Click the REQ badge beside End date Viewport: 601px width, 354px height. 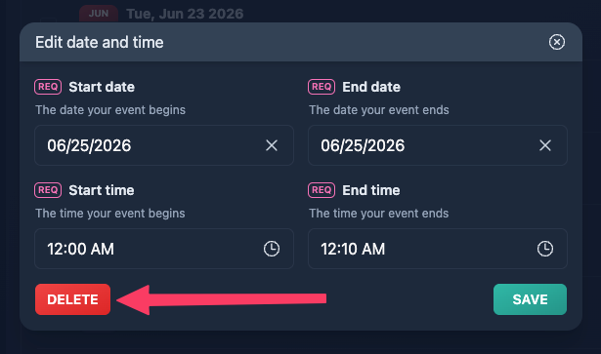coord(322,87)
